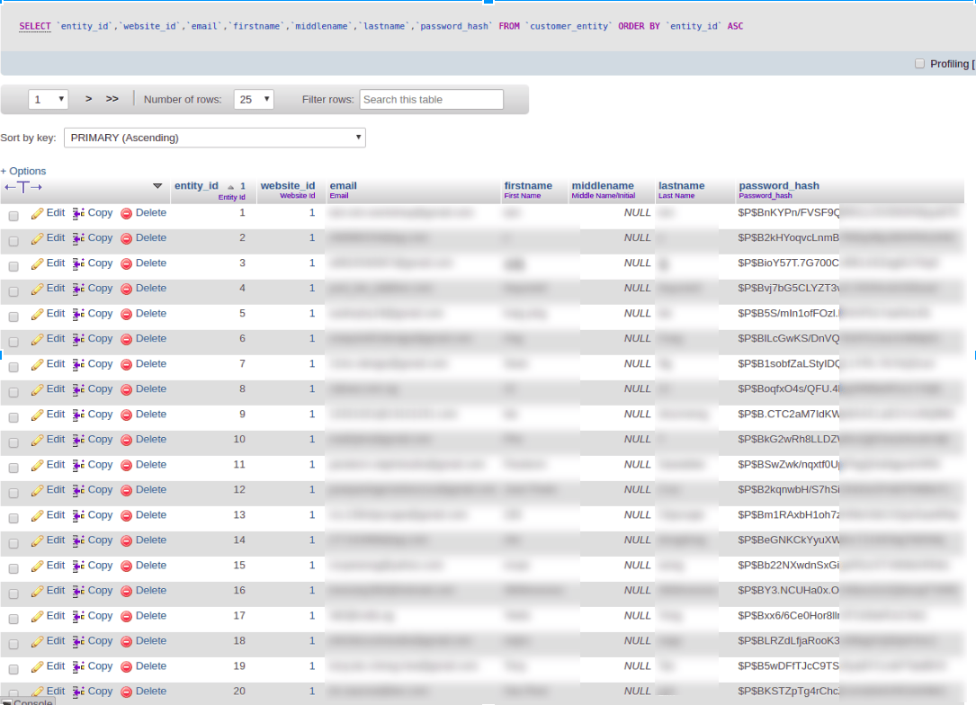This screenshot has width=976, height=705.
Task: Click the $P$BeGNKCkYyuX password hash cell
Action: click(x=789, y=540)
